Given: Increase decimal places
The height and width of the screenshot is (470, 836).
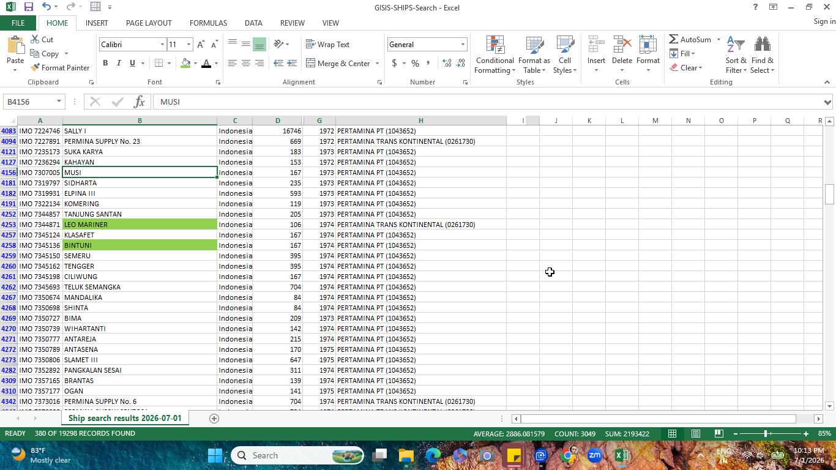Looking at the screenshot, I should tap(447, 63).
